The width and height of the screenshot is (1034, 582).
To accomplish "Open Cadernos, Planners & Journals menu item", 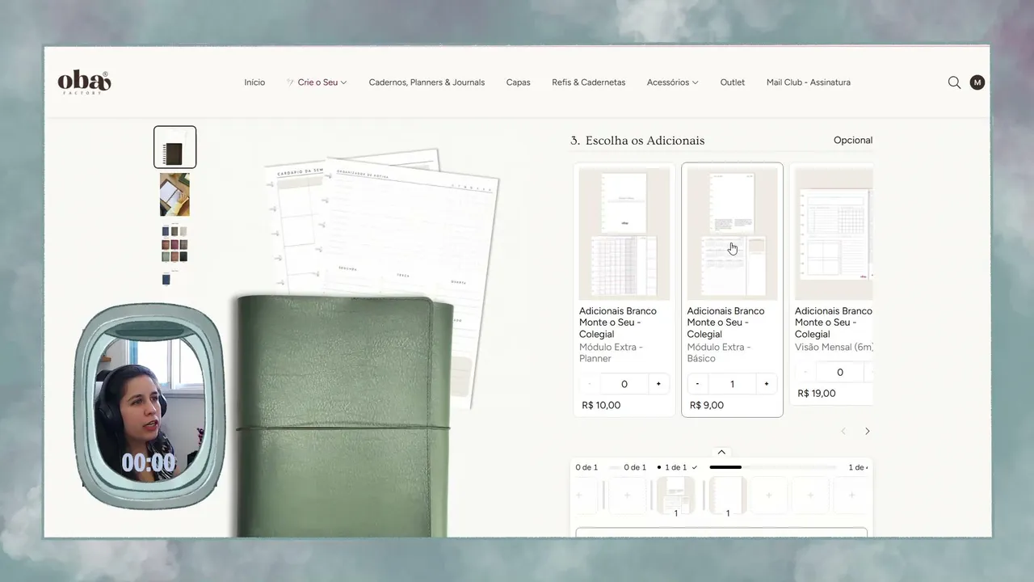I will [427, 82].
